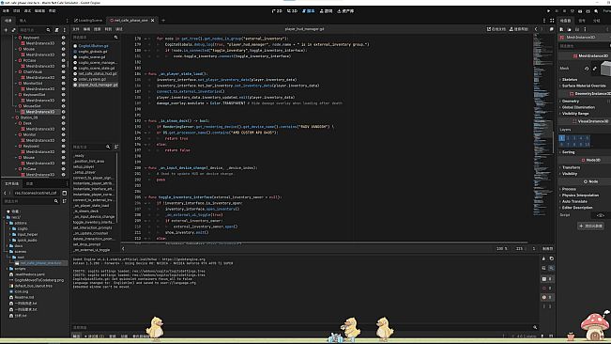Go to previous script with back arrow

[536, 29]
